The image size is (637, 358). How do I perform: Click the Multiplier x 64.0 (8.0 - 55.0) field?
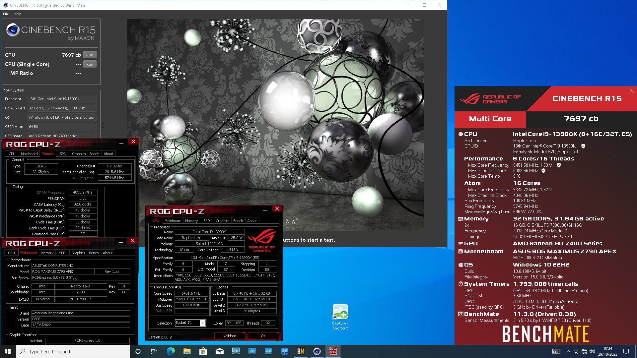[x=191, y=299]
